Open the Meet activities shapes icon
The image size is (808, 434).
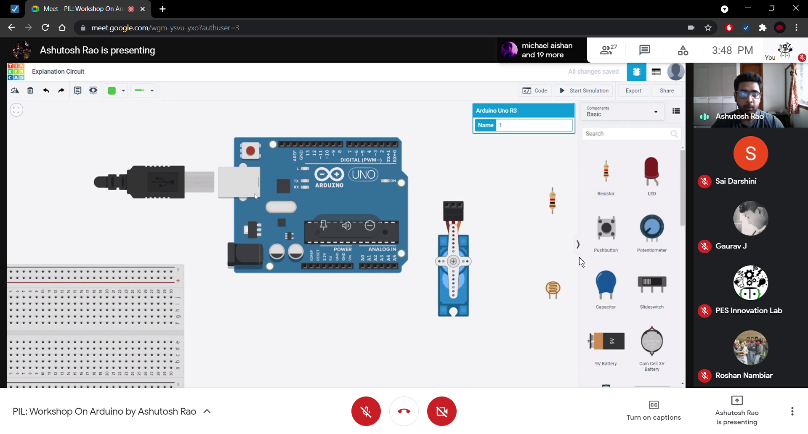(683, 50)
